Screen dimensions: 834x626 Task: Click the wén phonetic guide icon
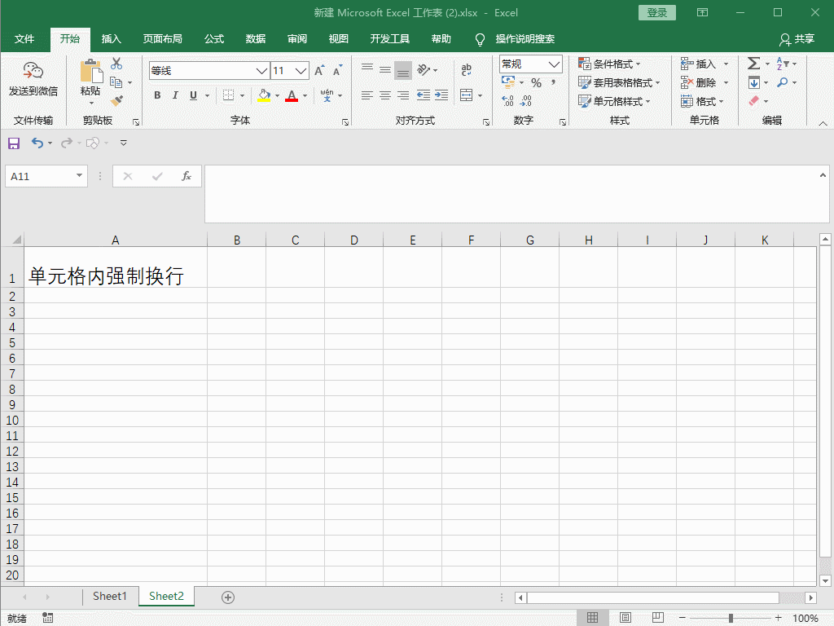point(327,95)
